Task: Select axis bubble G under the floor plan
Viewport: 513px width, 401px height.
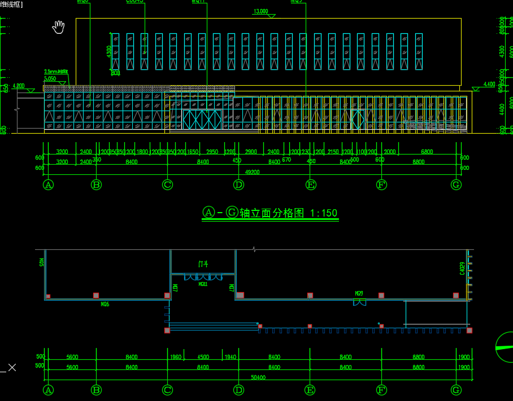Action: (x=456, y=390)
